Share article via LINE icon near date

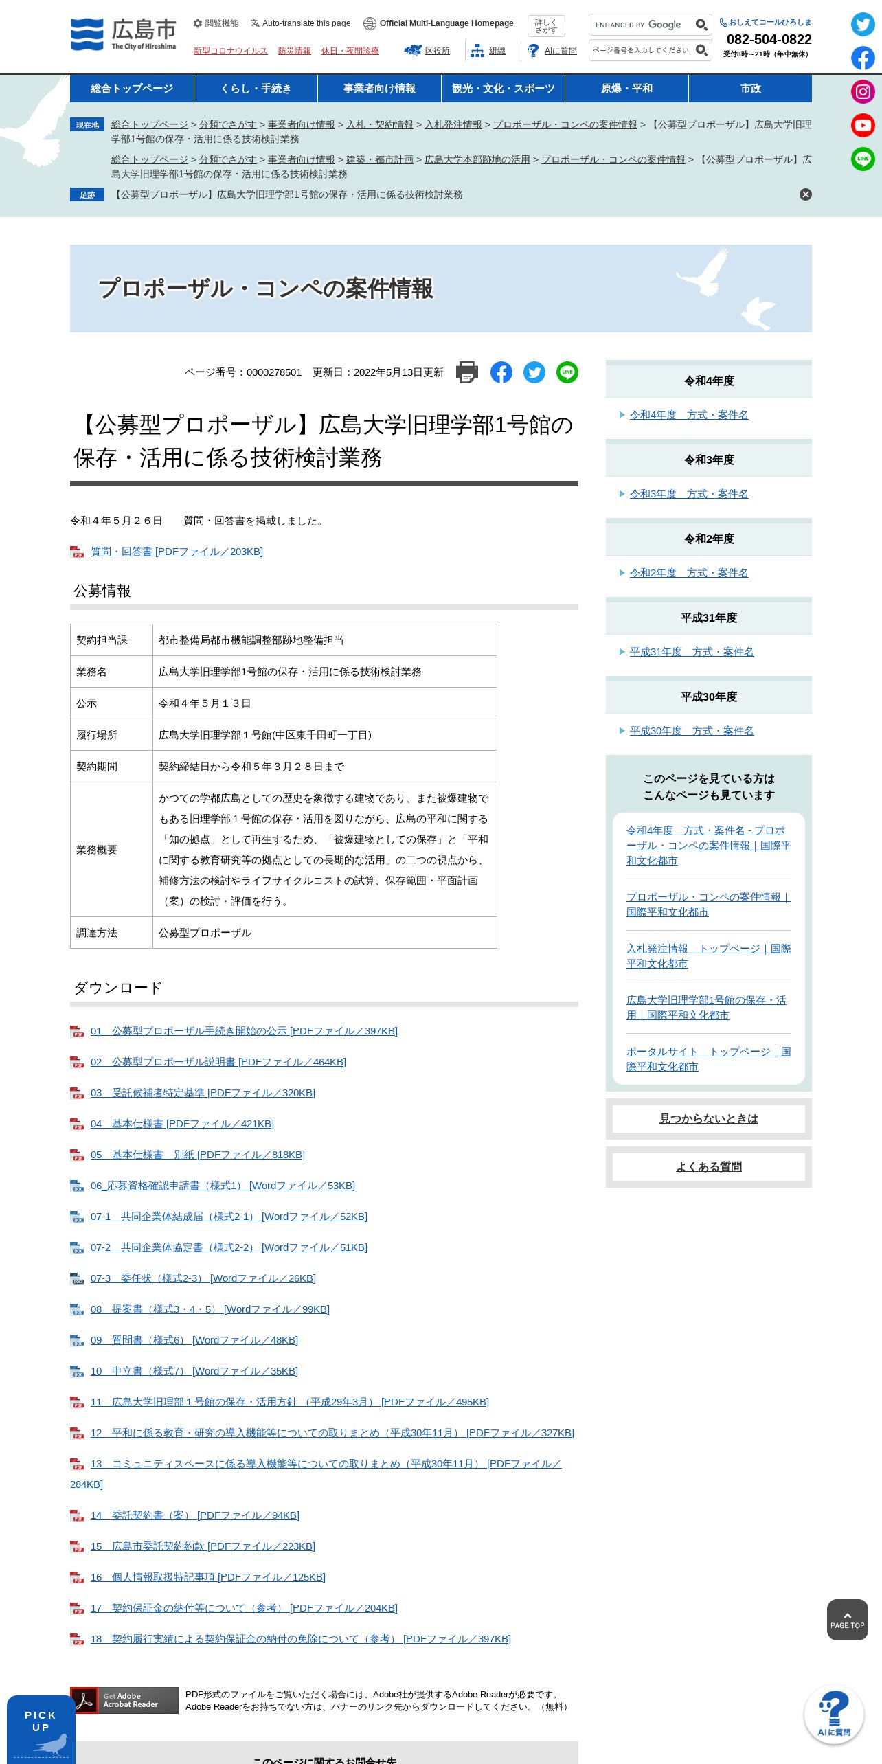(x=567, y=372)
